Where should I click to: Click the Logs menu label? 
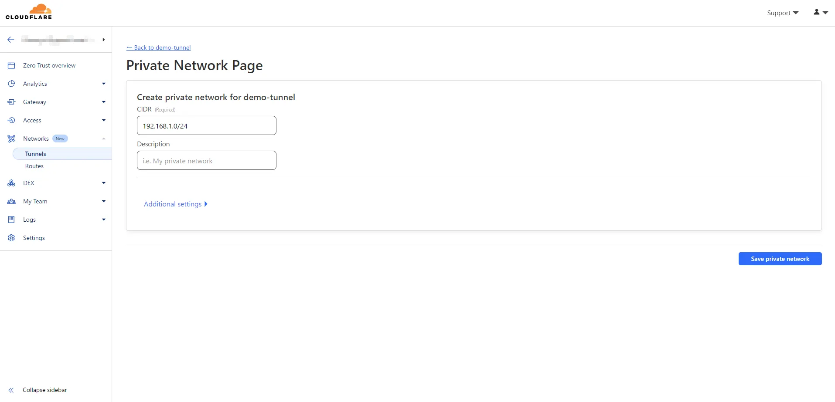[29, 220]
